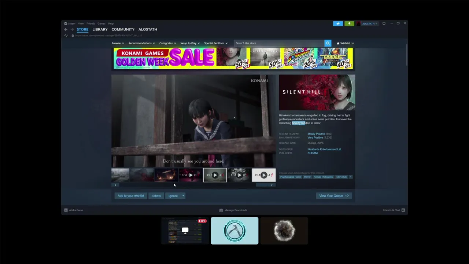Screen dimensions: 469x264
Task: Open the View menu
Action: coord(81,23)
